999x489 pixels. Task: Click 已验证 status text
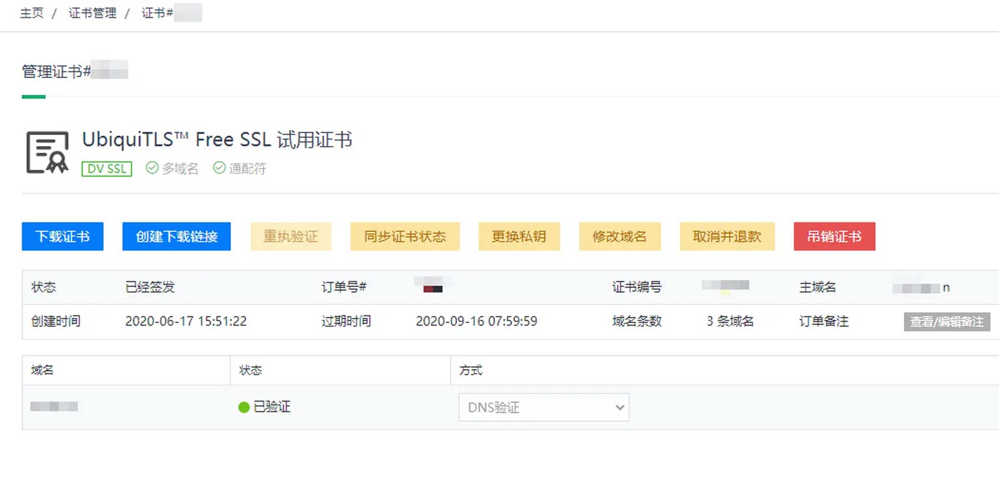(272, 407)
